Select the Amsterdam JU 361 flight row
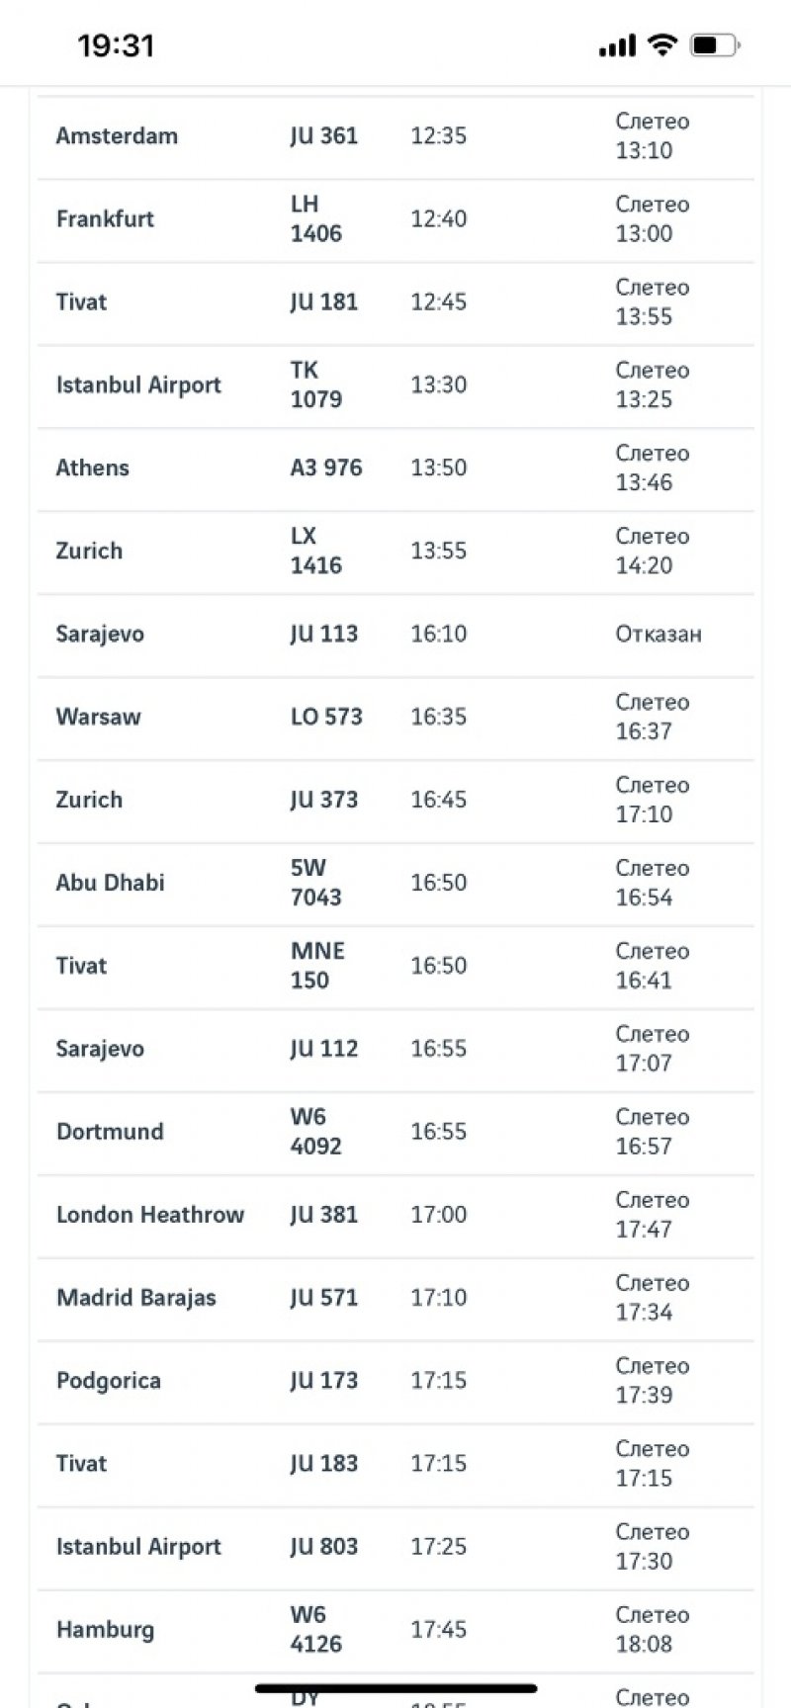791x1708 pixels. coord(395,137)
